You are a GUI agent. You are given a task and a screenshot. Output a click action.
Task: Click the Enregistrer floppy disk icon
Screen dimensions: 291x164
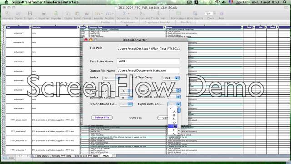30,14
